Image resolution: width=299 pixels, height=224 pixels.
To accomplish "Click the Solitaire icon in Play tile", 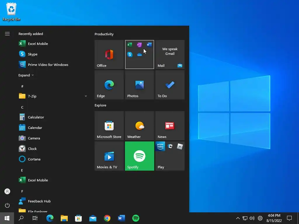I will pos(170,146).
